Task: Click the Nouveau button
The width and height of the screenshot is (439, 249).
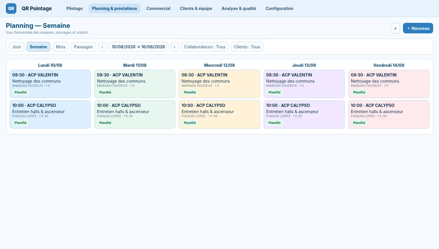Action: click(x=418, y=28)
